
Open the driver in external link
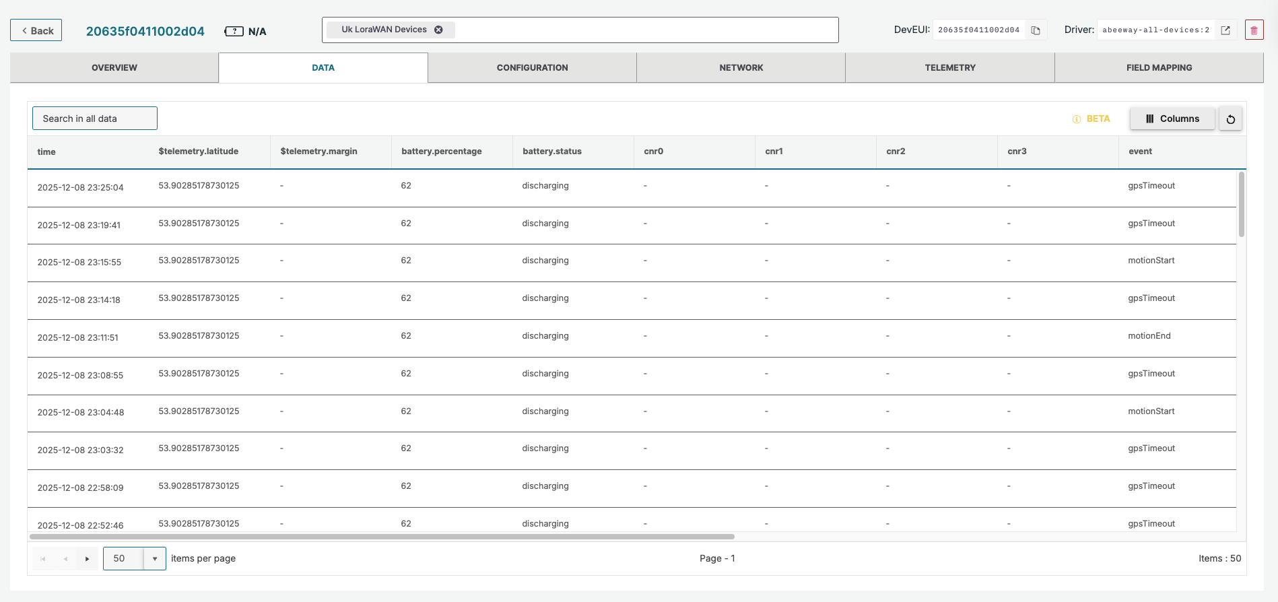1225,30
